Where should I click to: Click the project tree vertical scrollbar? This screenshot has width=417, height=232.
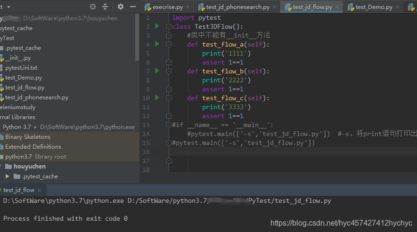coord(137,37)
